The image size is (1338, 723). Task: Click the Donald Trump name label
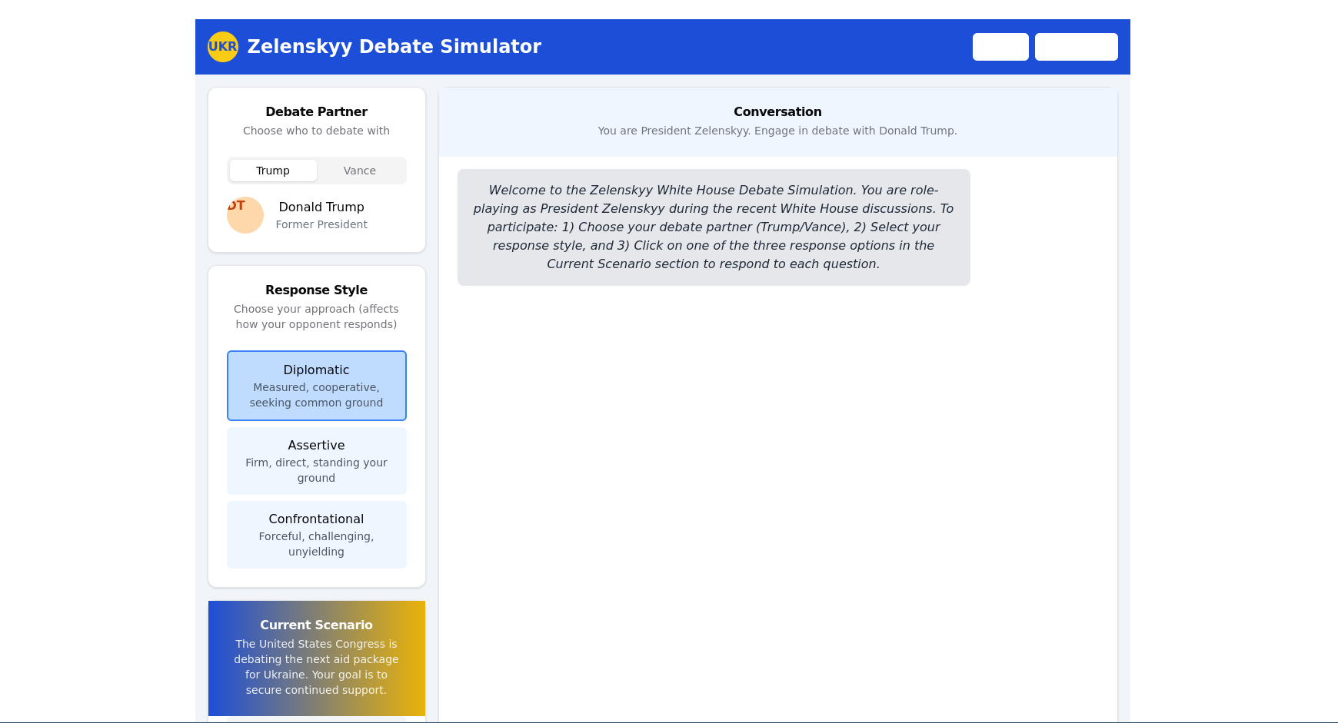321,207
